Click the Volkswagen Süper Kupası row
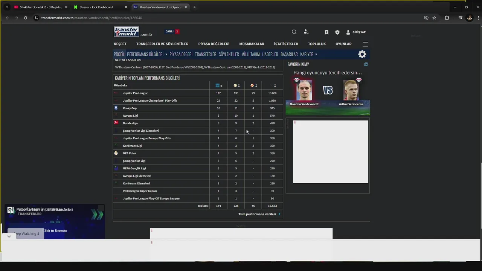 198,191
